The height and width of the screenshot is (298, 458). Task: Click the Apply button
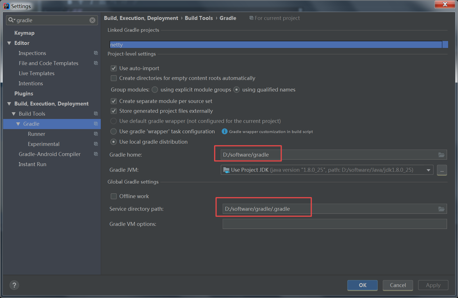coord(433,285)
